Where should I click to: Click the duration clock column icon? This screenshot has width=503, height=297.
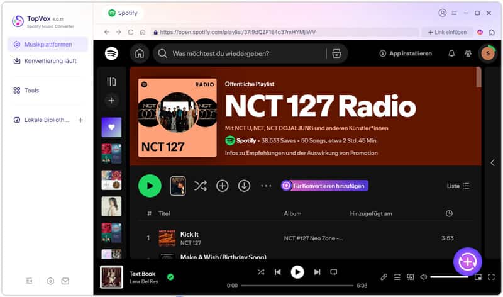point(449,213)
